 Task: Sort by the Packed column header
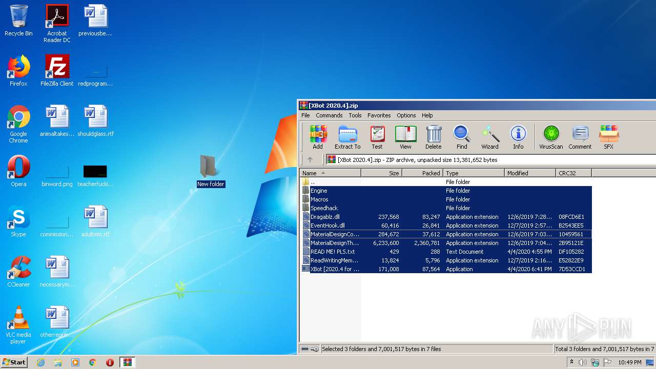tap(423, 173)
